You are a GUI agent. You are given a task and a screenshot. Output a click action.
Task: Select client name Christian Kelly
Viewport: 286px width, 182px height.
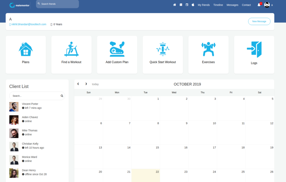pos(30,144)
